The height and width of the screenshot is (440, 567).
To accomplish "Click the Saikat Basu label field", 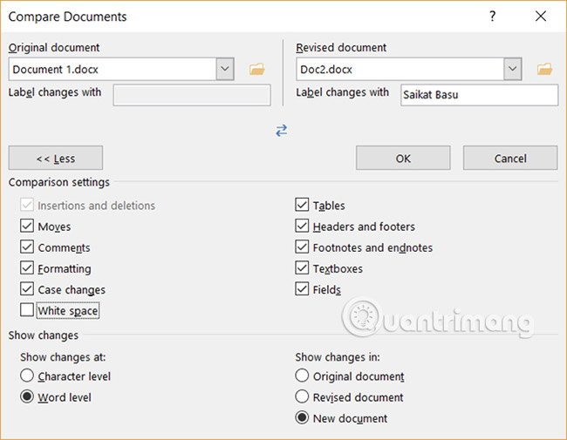I will click(479, 95).
